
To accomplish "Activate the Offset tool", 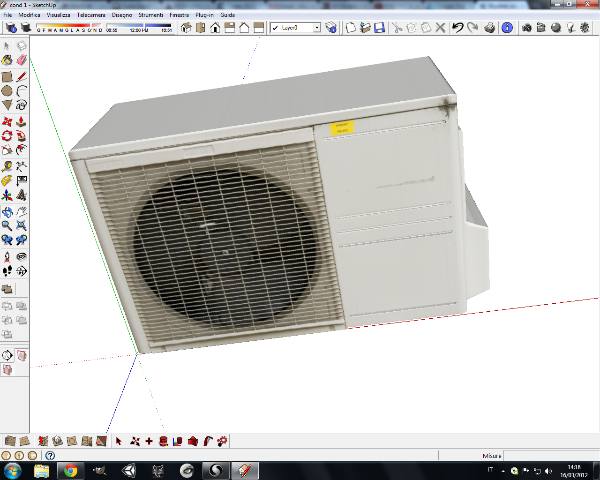I will tap(22, 150).
